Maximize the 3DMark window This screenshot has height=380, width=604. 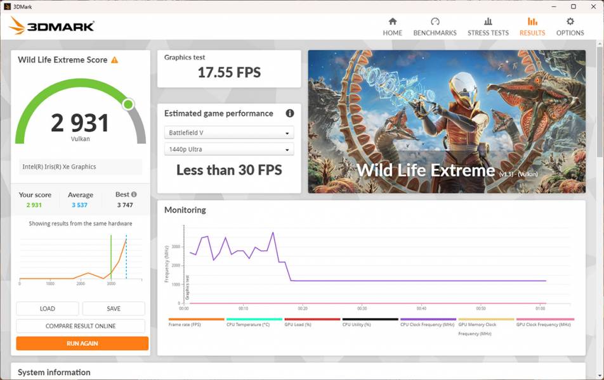(x=574, y=6)
